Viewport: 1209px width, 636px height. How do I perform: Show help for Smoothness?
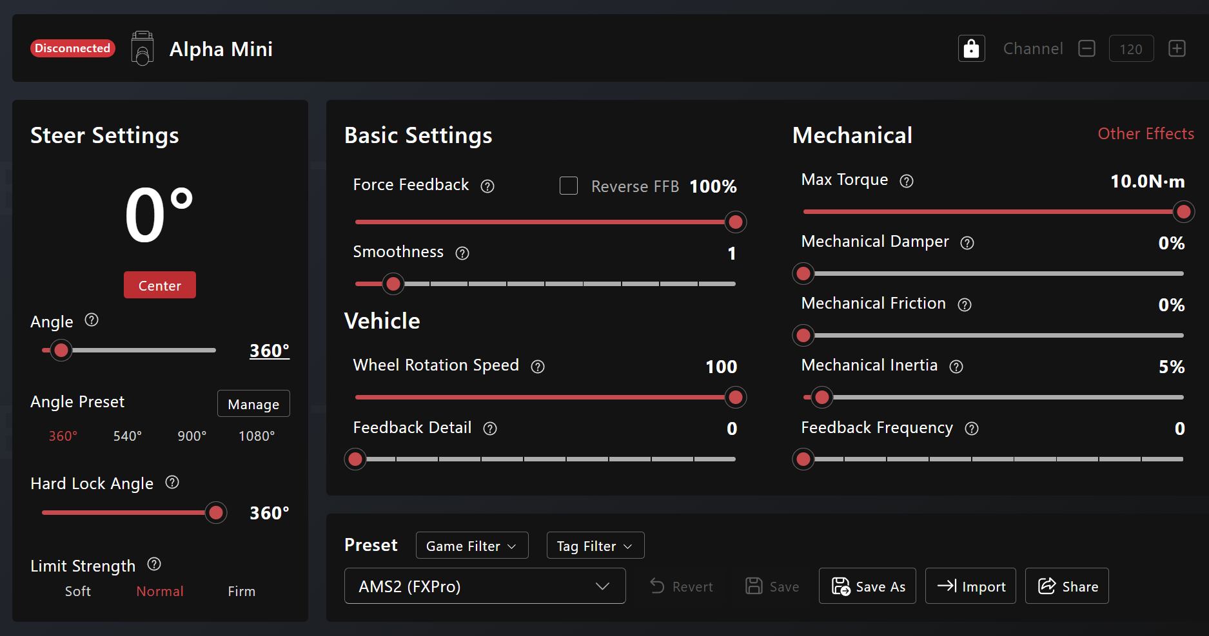tap(462, 253)
